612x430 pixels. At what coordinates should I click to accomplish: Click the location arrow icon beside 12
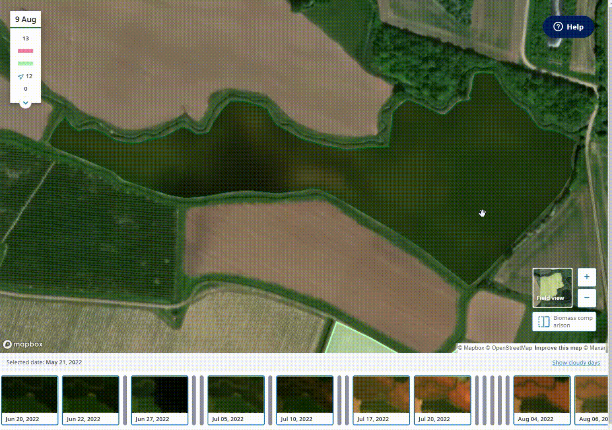coord(21,76)
